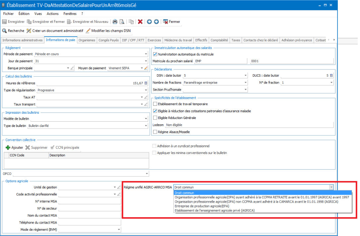The height and width of the screenshot is (236, 360).
Task: Check Etablissement de travail temporaire
Action: (155, 104)
